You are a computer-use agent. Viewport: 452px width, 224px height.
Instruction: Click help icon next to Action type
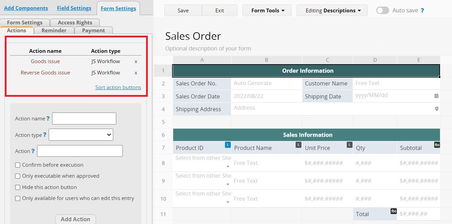click(x=45, y=135)
